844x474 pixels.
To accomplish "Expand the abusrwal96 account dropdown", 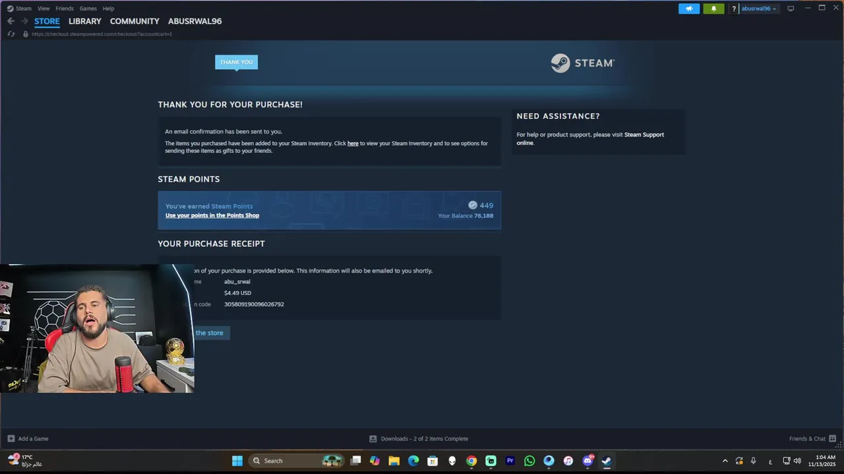I will click(759, 9).
